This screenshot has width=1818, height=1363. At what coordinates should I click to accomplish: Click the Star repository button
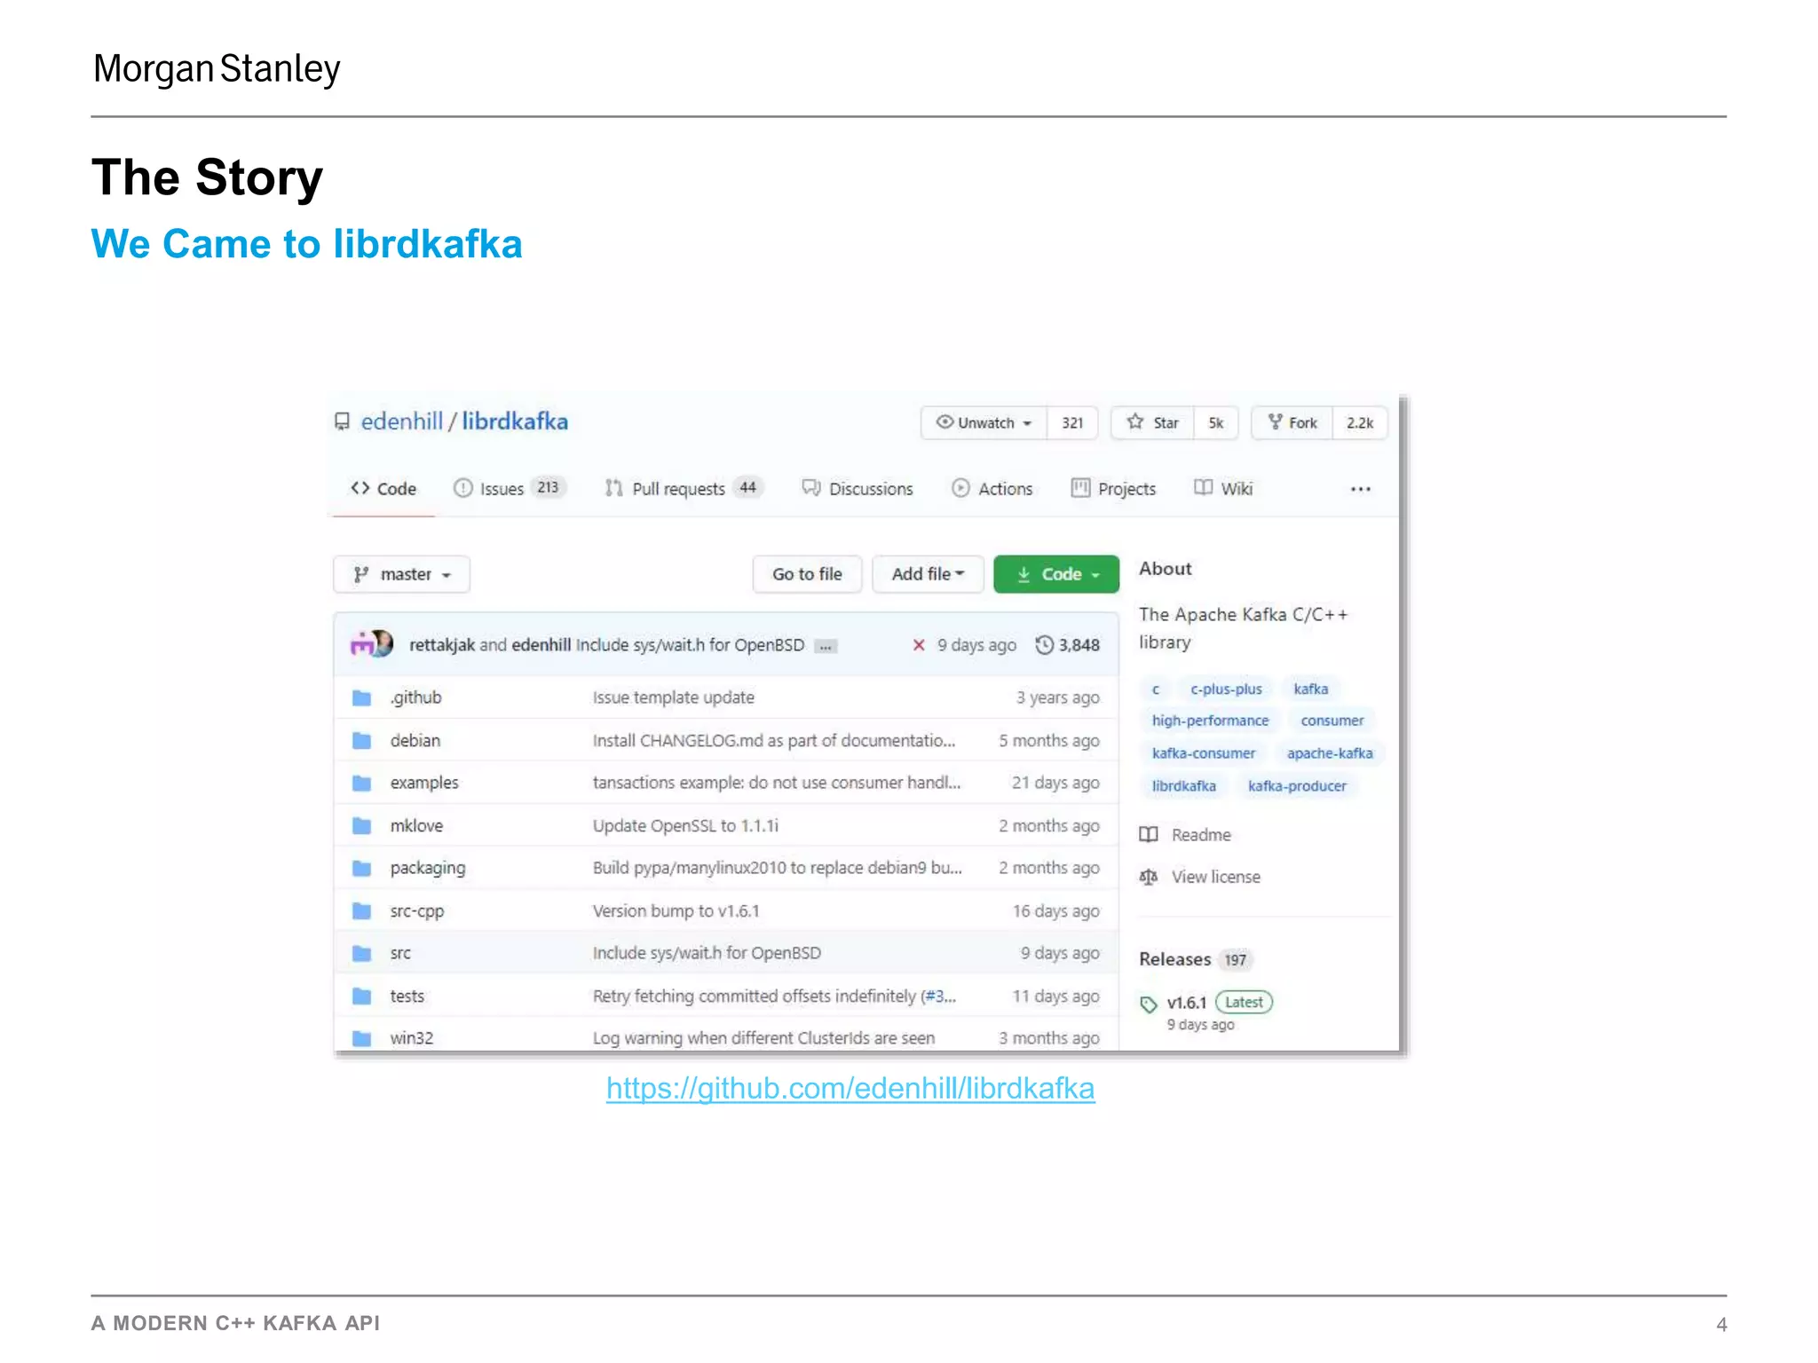point(1153,423)
